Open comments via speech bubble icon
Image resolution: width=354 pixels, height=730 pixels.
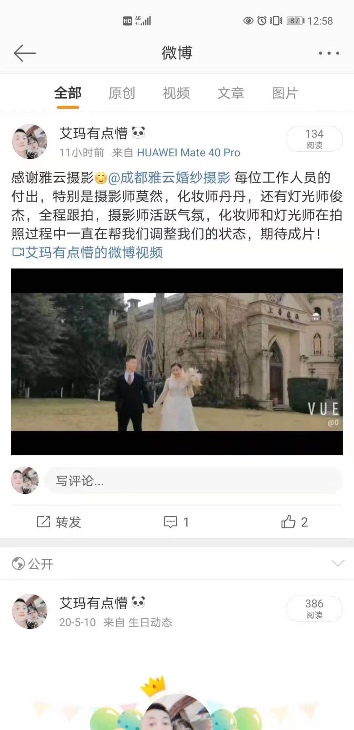[x=170, y=522]
